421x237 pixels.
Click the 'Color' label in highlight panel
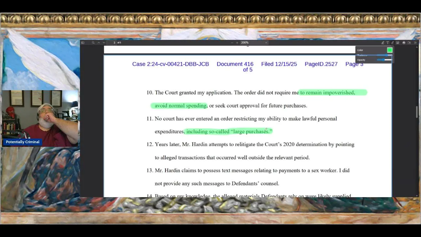tap(360, 50)
